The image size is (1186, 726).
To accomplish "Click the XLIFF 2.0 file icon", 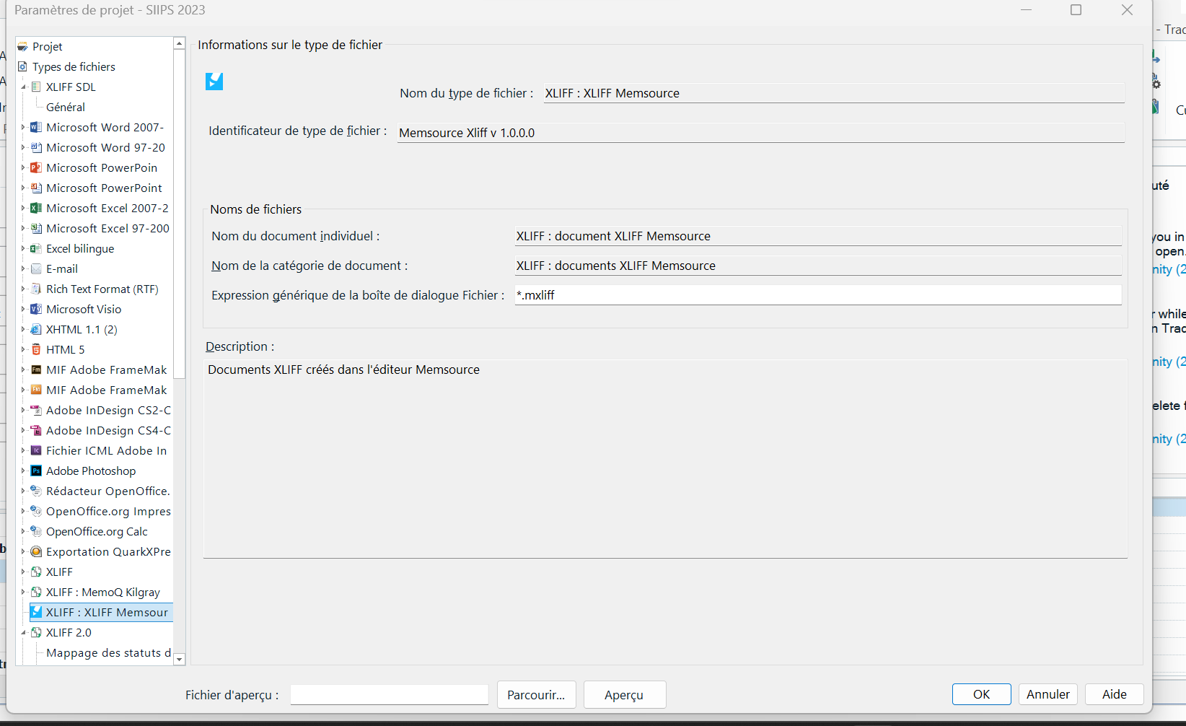I will [x=36, y=632].
